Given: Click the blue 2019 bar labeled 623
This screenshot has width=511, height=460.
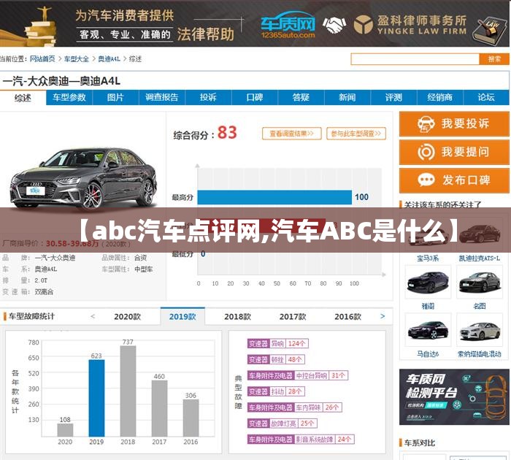Looking at the screenshot, I should 96,398.
